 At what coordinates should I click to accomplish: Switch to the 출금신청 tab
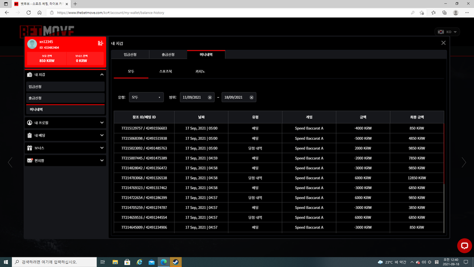[168, 55]
